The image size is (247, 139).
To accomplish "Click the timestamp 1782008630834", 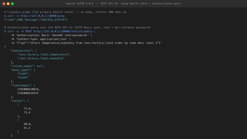I will 28,89.
